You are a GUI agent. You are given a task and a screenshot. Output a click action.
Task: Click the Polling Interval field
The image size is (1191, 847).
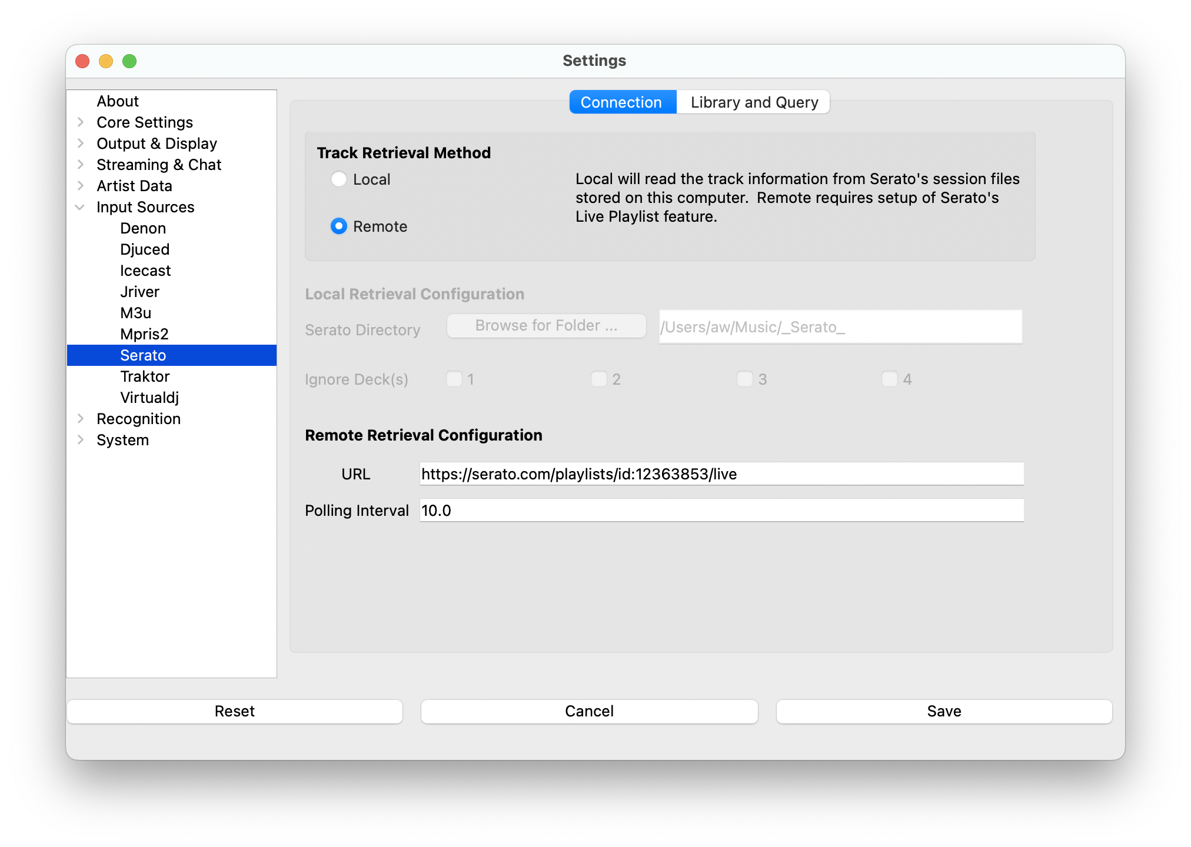(x=721, y=511)
